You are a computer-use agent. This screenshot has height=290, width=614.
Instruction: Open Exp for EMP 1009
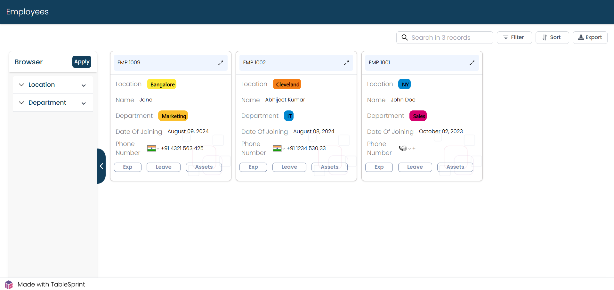(x=127, y=167)
